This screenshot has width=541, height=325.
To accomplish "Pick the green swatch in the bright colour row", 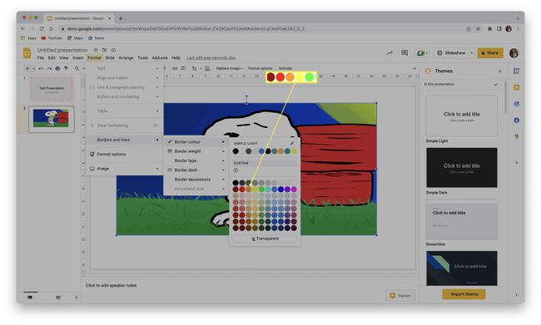I will [x=261, y=190].
